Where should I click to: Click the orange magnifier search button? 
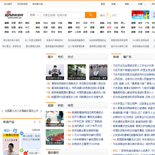[90, 15]
